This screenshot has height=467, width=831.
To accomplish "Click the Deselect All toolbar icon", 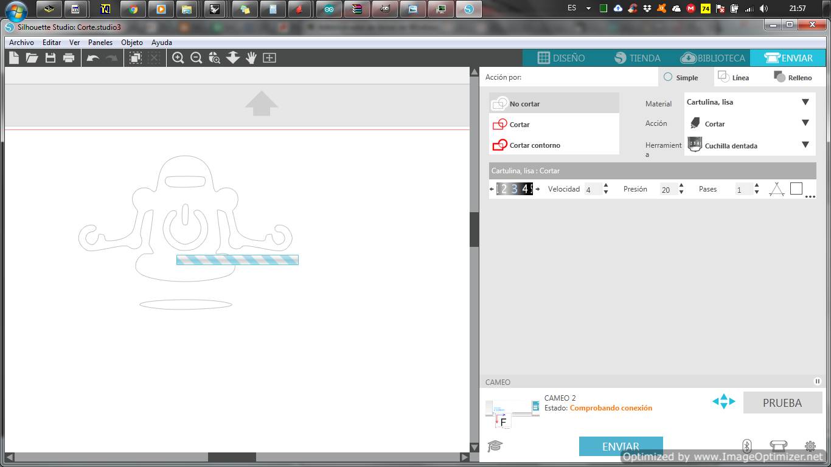I will (x=154, y=58).
